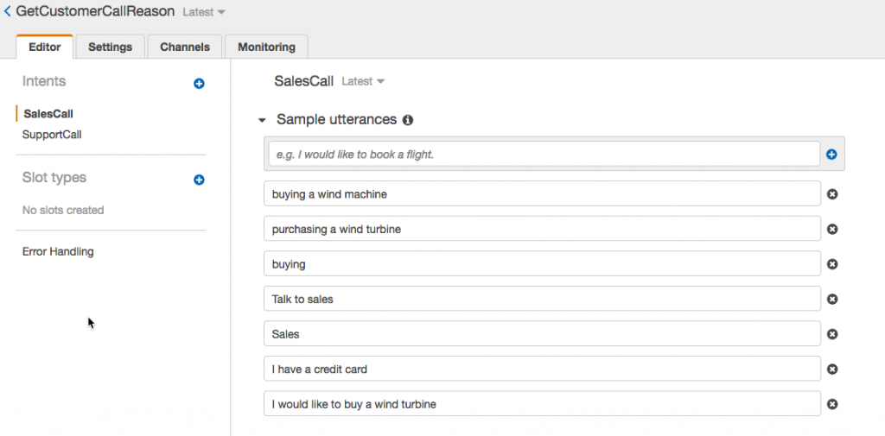Open the Channels tab
This screenshot has width=885, height=436.
click(x=185, y=47)
